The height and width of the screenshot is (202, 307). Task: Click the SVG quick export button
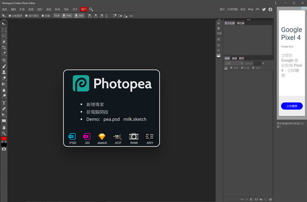click(79, 16)
